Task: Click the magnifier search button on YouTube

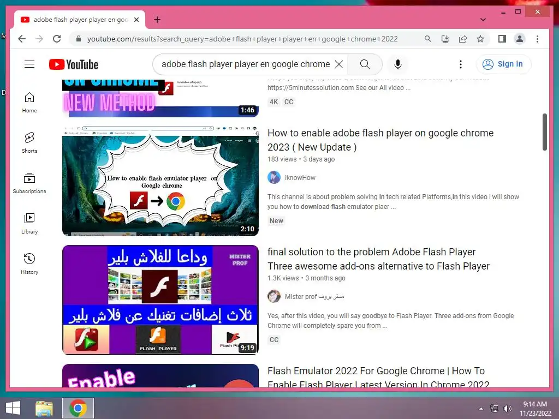Action: coord(365,64)
